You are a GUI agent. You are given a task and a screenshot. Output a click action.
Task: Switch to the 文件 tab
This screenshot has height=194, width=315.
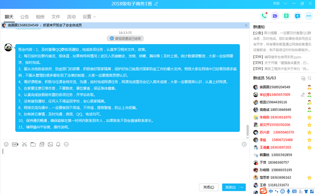pos(56,17)
